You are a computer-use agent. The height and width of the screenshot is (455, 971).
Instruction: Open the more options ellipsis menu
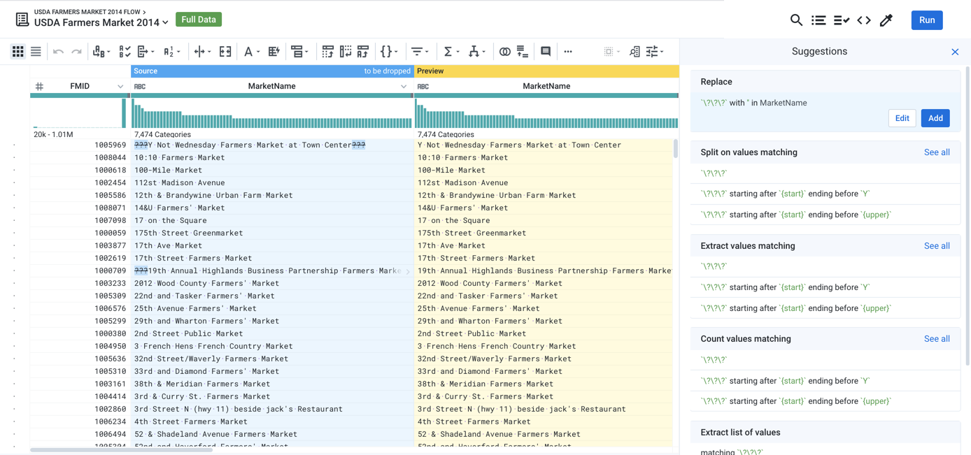coord(568,52)
